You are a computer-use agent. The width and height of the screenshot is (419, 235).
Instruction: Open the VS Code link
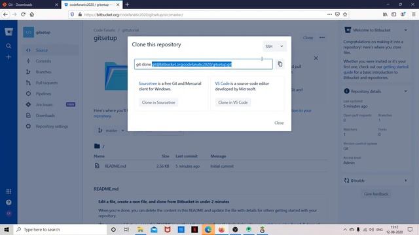click(x=222, y=84)
